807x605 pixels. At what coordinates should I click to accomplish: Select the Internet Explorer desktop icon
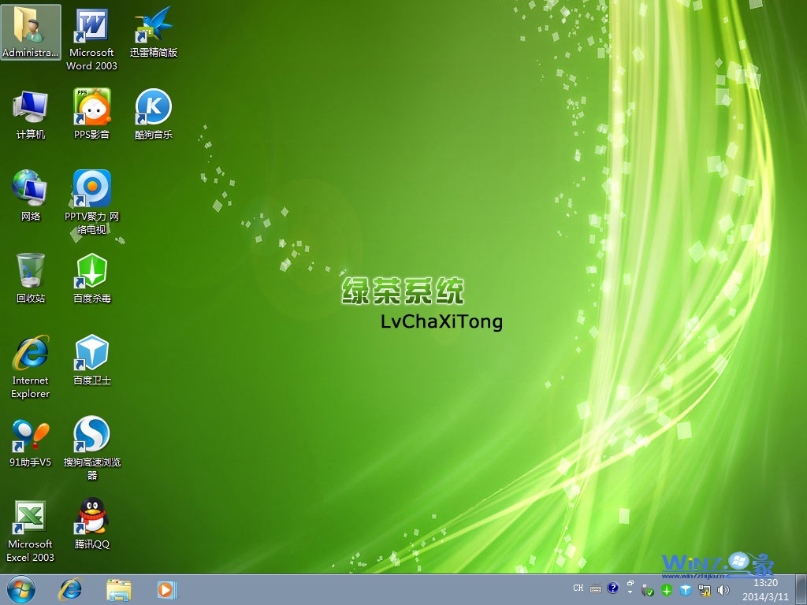(x=31, y=367)
